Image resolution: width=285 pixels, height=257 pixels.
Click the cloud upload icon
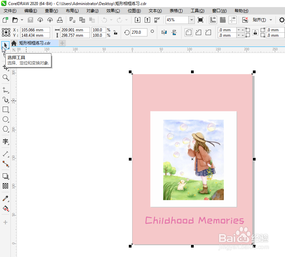50,20
